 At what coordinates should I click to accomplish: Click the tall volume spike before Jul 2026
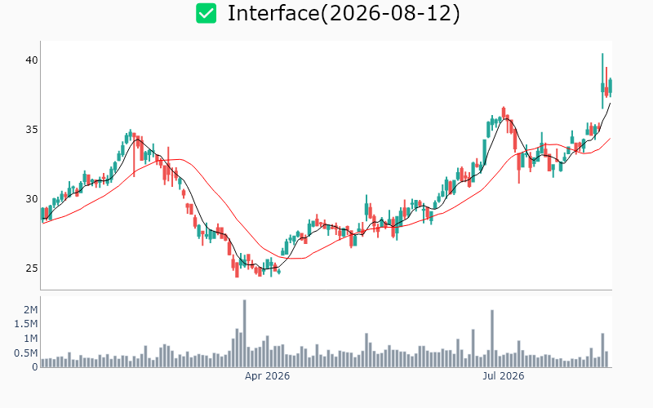[492, 339]
